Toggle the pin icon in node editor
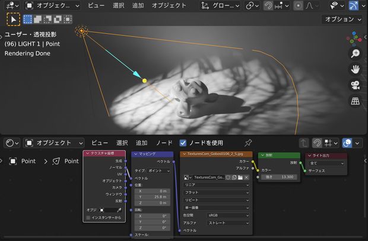The width and height of the screenshot is (368, 241). pos(248,143)
